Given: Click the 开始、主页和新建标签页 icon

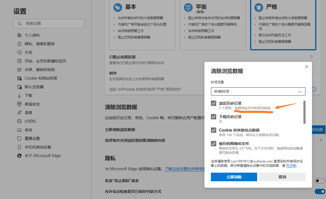Looking at the screenshot, I should click(x=19, y=61).
